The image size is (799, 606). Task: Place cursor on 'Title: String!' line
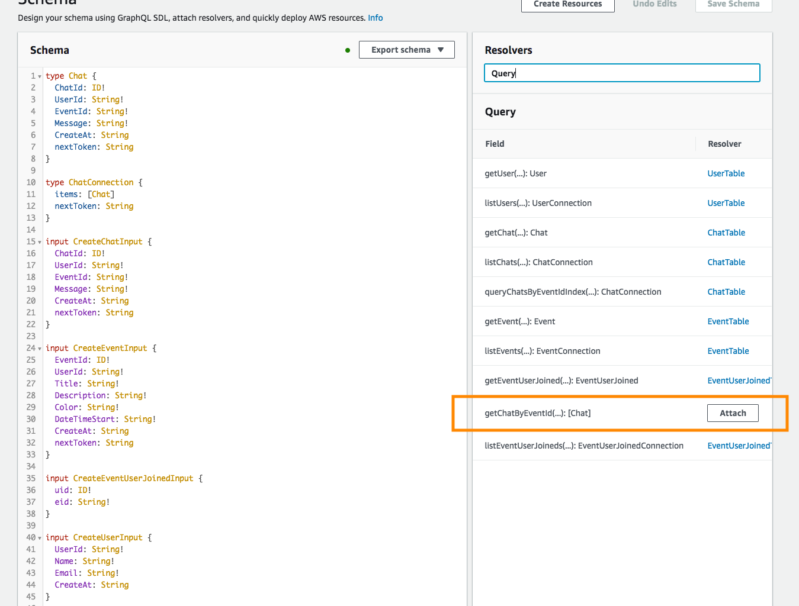(86, 383)
